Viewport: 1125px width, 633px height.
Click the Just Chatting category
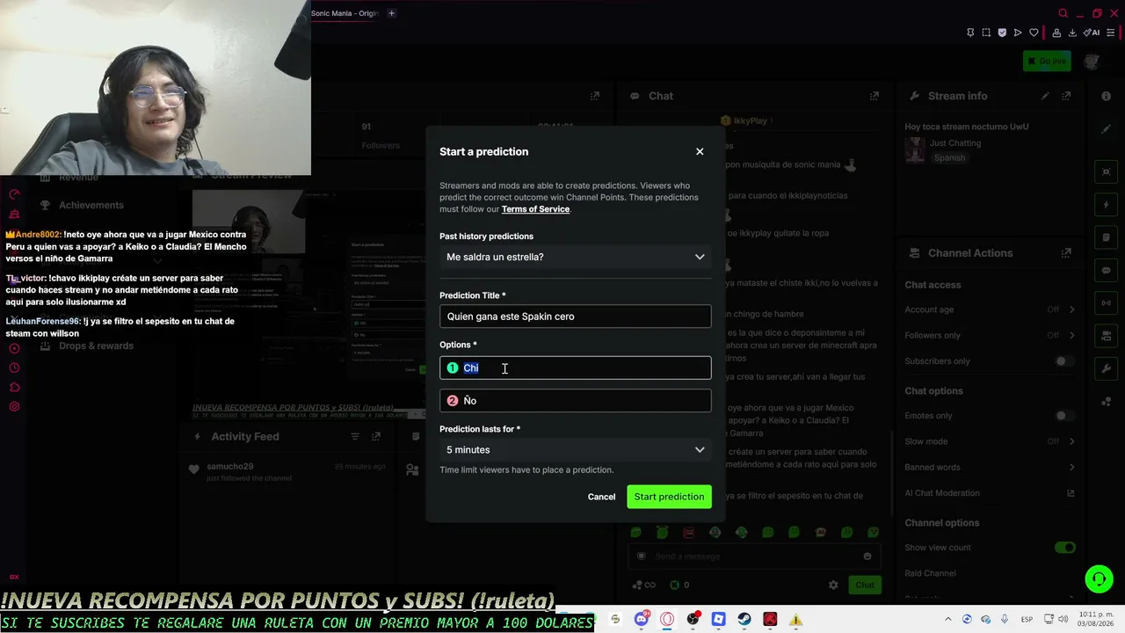point(955,143)
